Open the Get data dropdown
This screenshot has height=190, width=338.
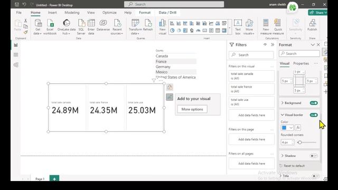[x=37, y=27]
